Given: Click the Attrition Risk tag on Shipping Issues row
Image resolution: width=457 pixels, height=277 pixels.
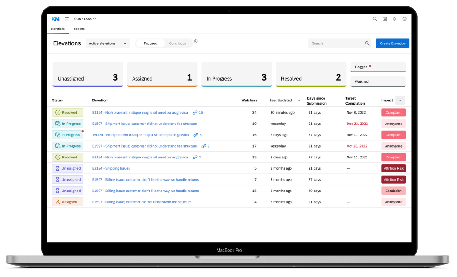Looking at the screenshot, I should 394,168.
